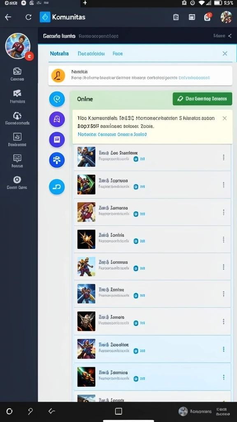Switch to the Detacdoidsi tab

[x=91, y=54]
